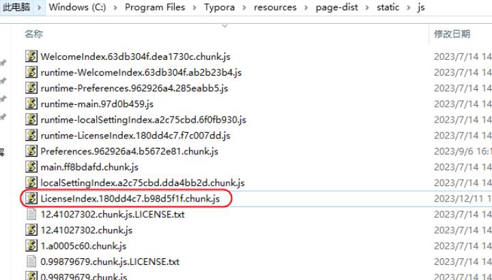Viewport: 492px width, 280px height.
Task: Click the 12.41027302.chunk.js.LICENSE.txt text file icon
Action: 31,214
